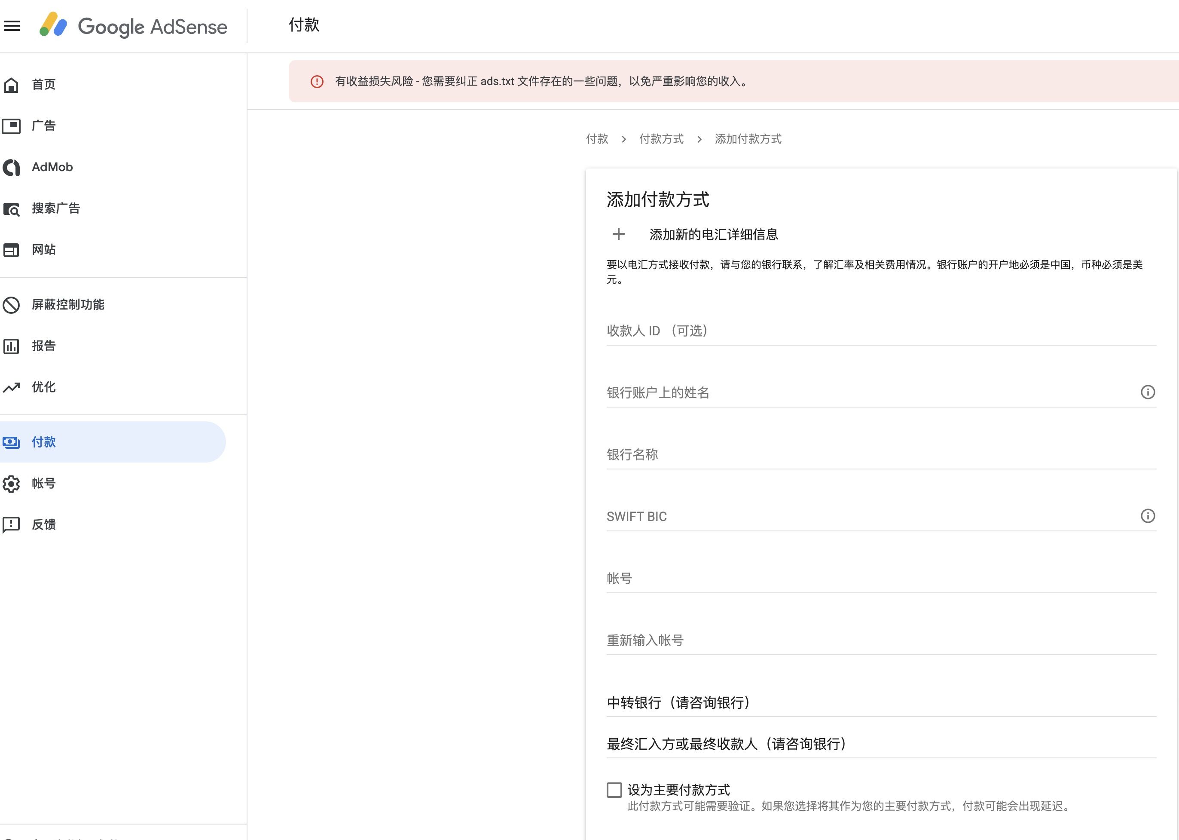Select 付款 in the sidebar
The image size is (1179, 840).
coord(113,442)
